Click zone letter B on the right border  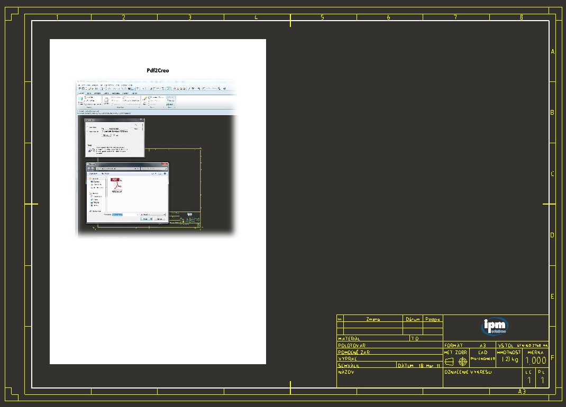(552, 113)
